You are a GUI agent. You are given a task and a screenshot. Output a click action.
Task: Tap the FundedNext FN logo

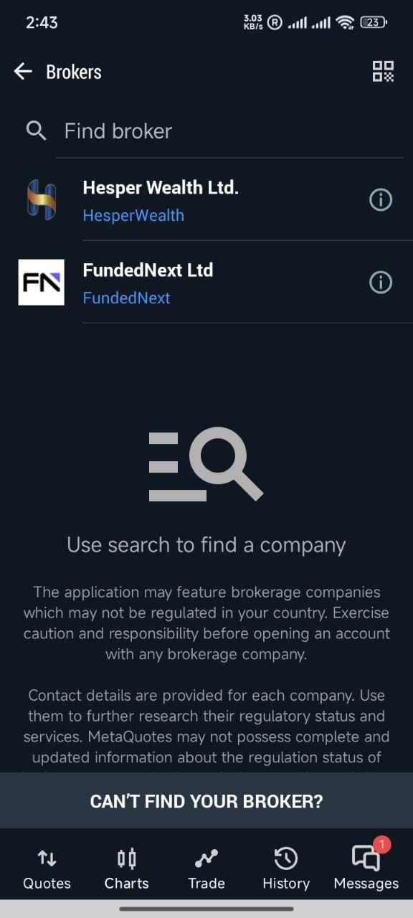(x=41, y=282)
